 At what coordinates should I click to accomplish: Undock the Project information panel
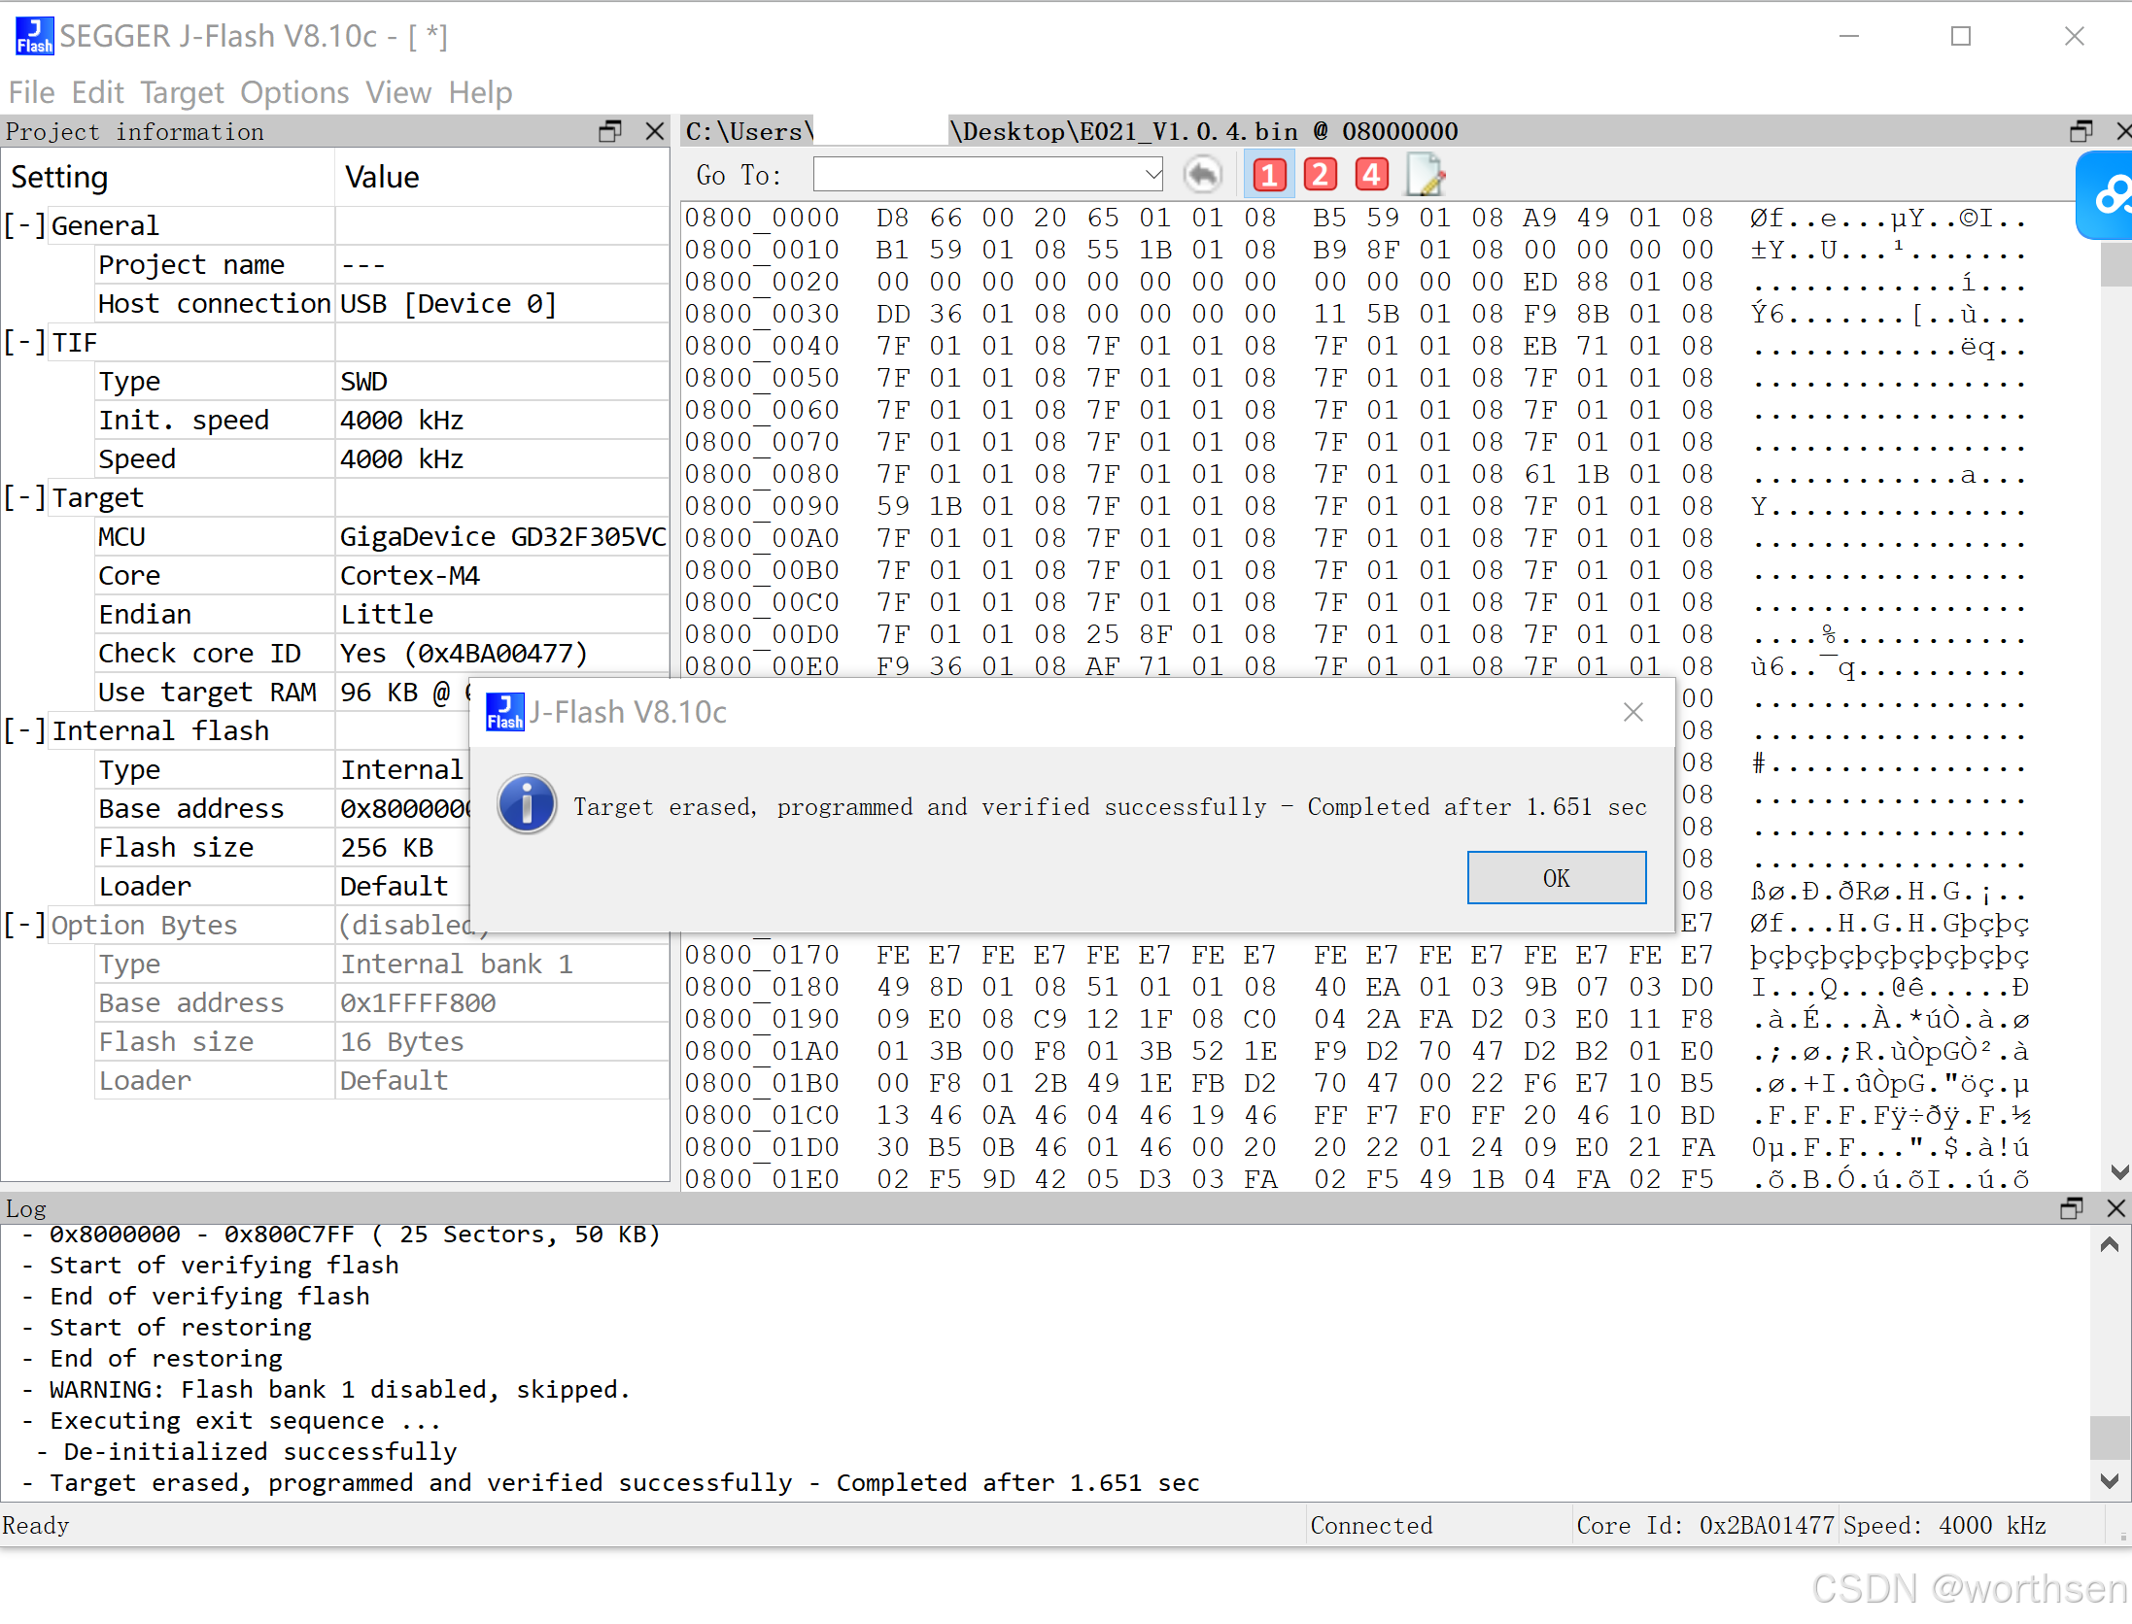(x=609, y=131)
